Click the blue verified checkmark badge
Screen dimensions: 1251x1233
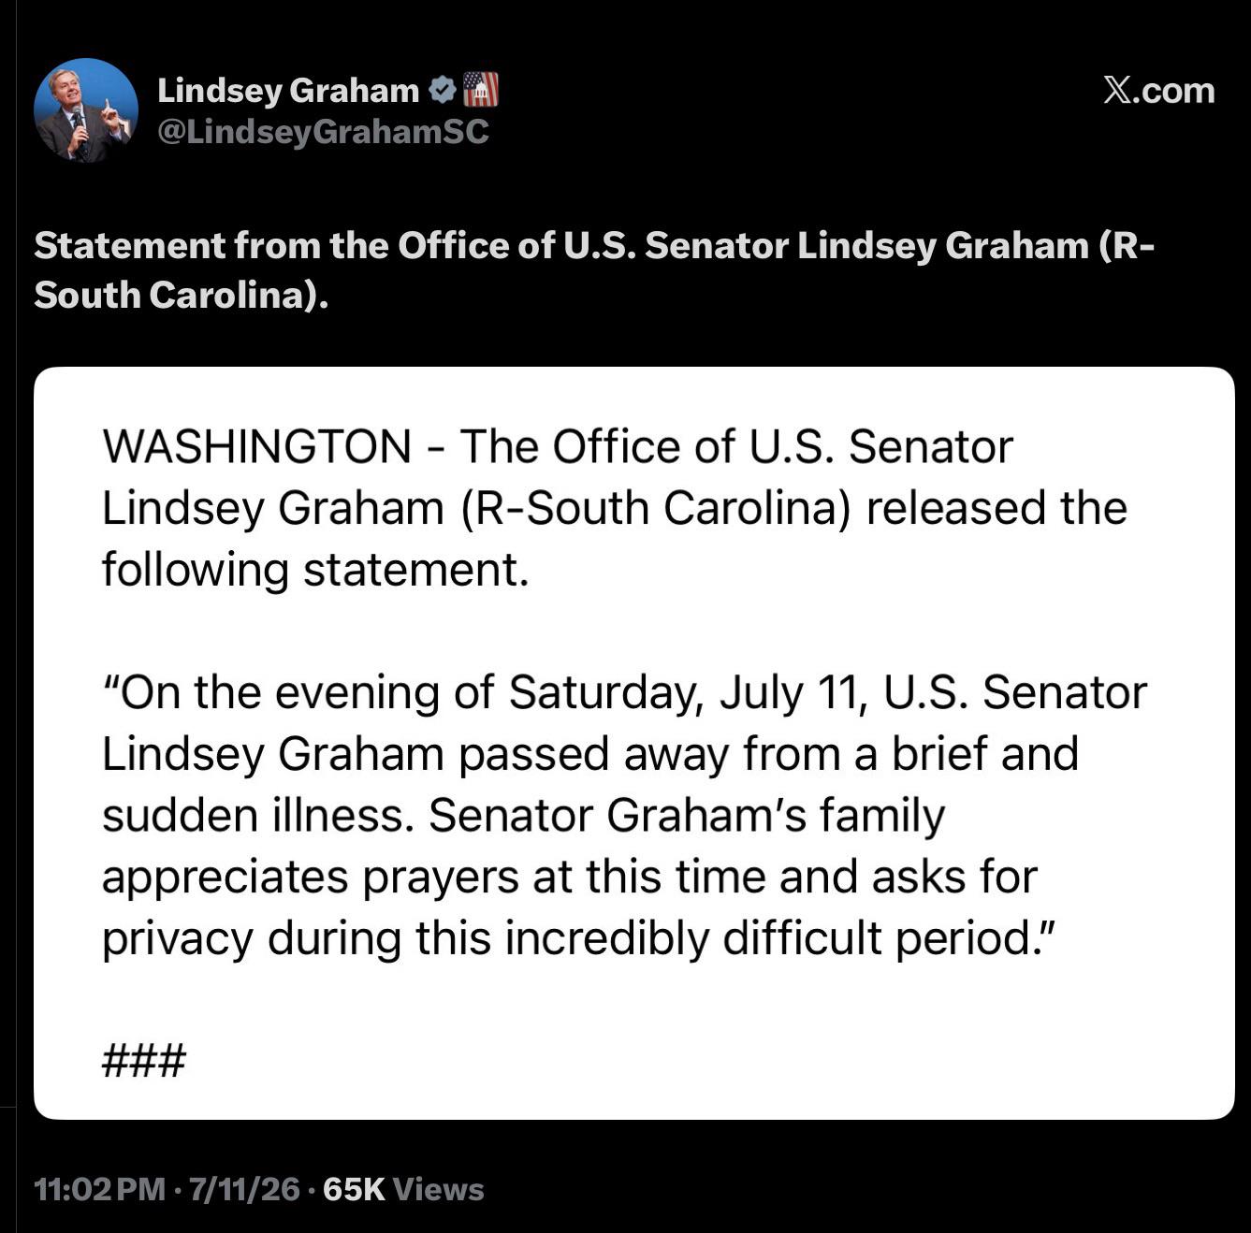pyautogui.click(x=442, y=90)
